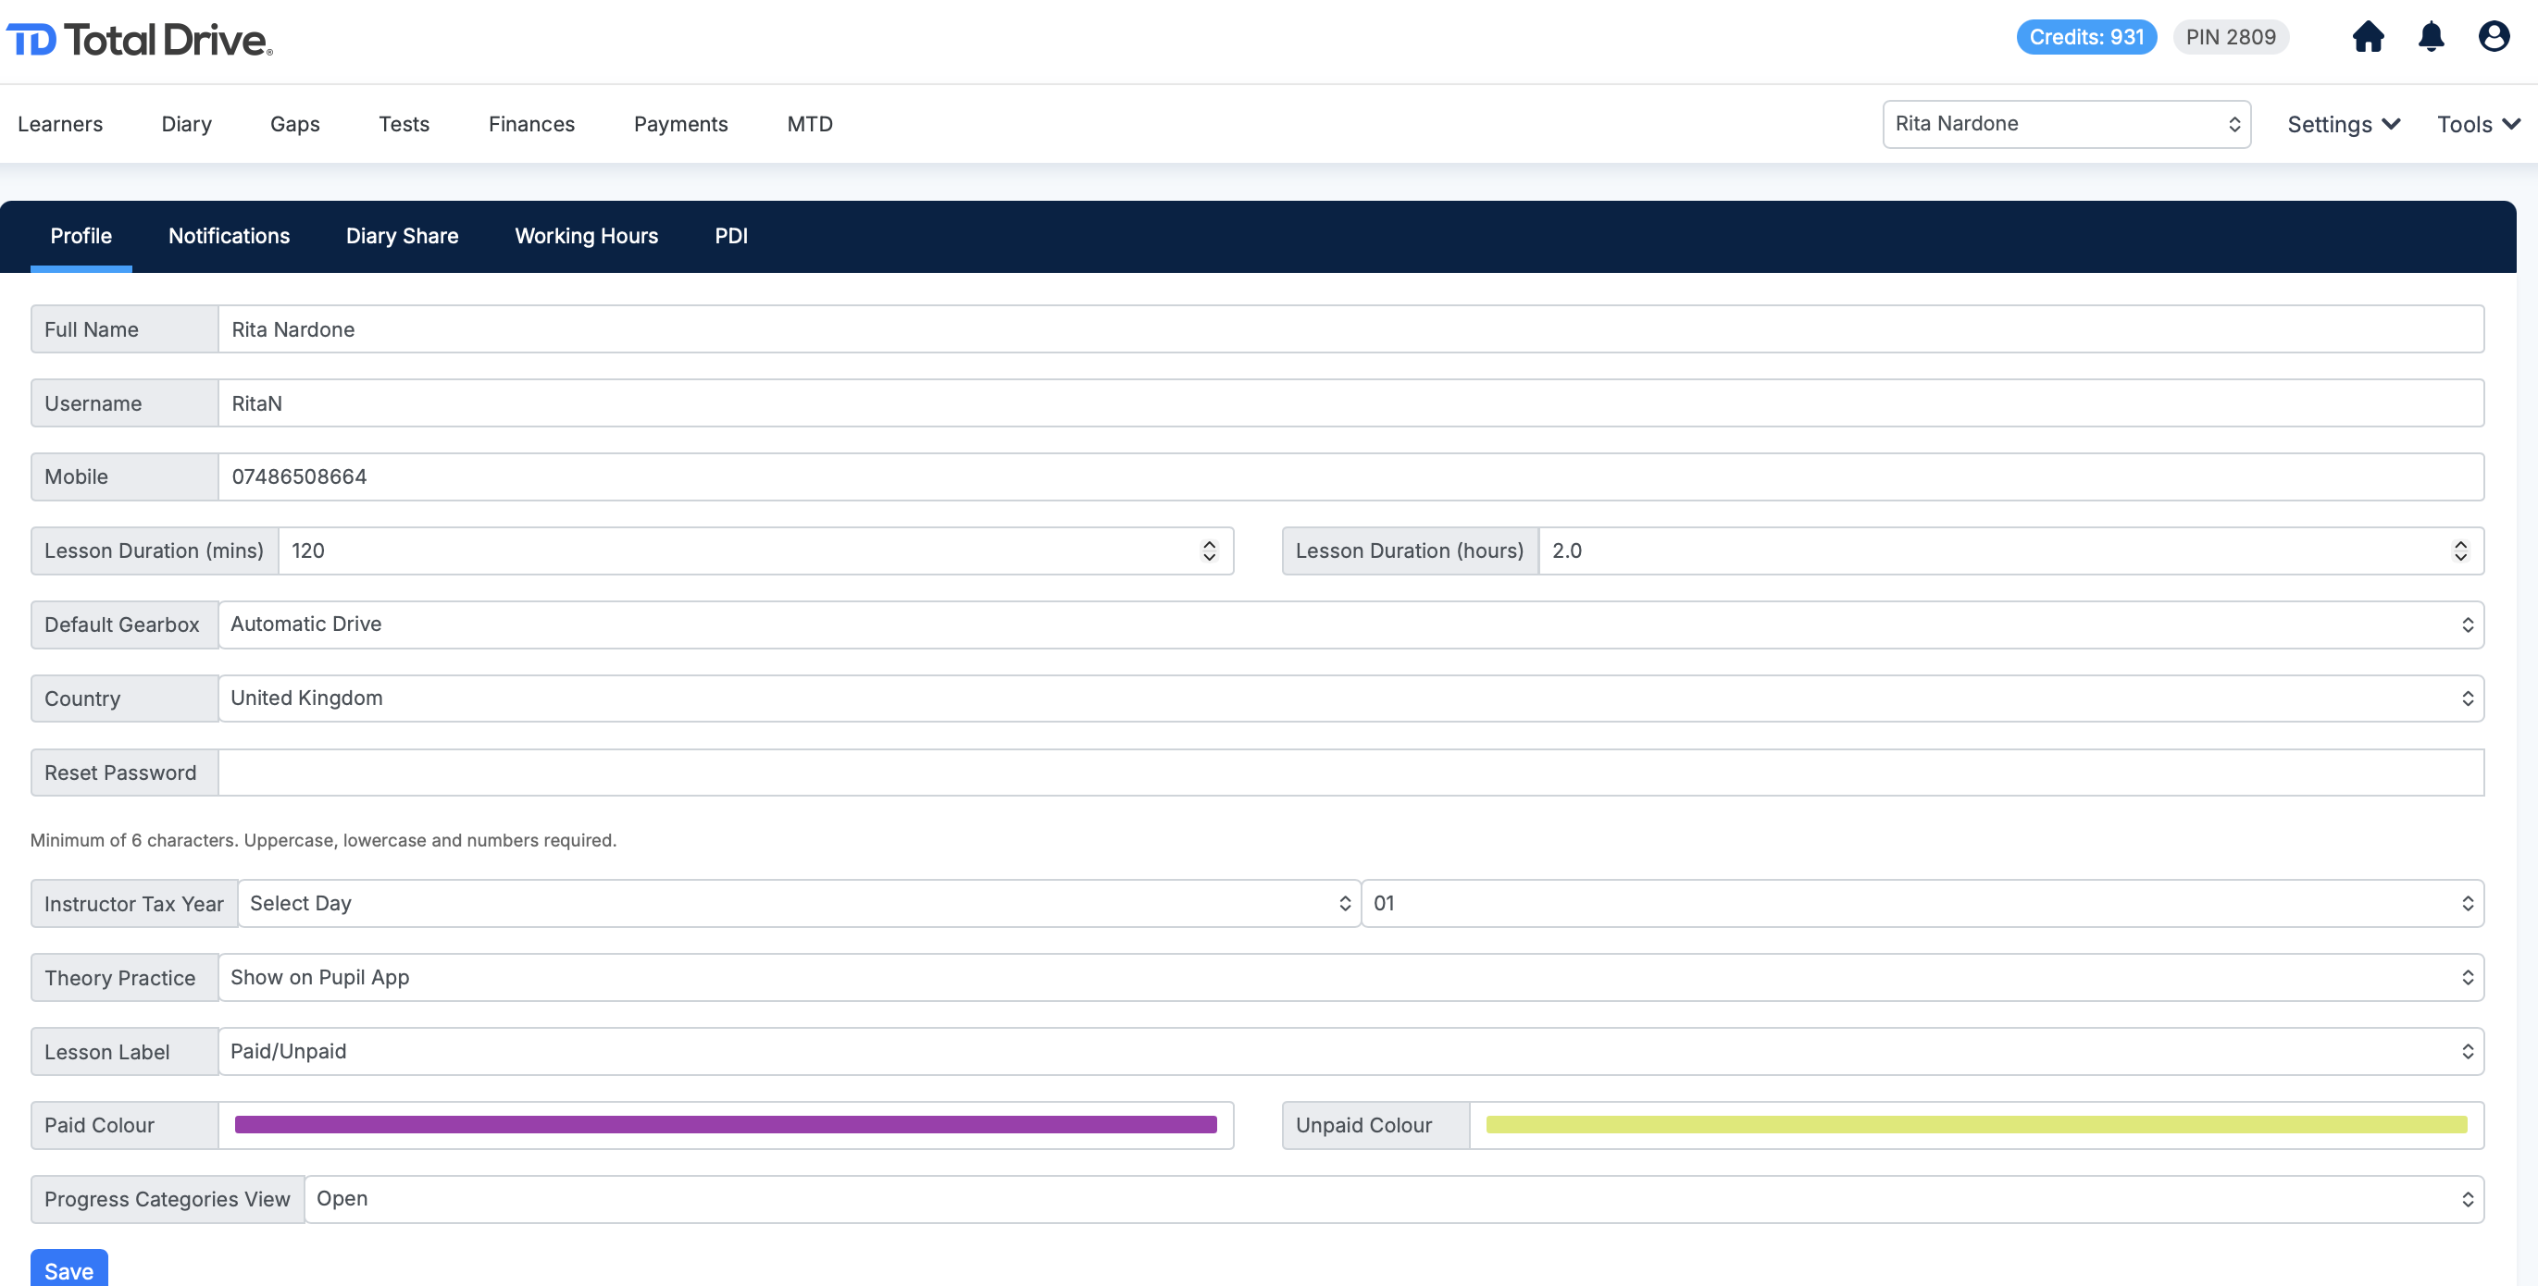Image resolution: width=2538 pixels, height=1286 pixels.
Task: Click the Total Drive logo
Action: (x=140, y=40)
